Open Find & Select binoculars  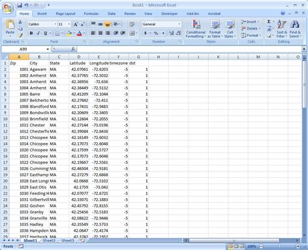click(x=295, y=29)
